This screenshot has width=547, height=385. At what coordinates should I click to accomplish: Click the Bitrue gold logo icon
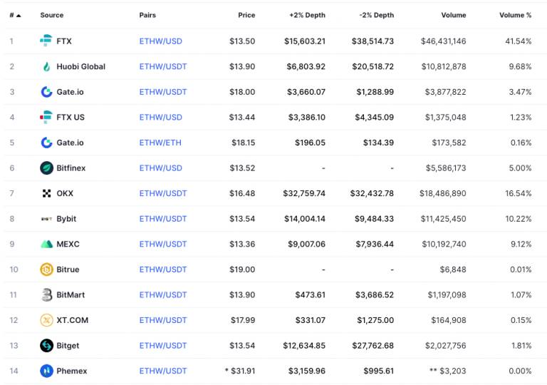pos(46,269)
